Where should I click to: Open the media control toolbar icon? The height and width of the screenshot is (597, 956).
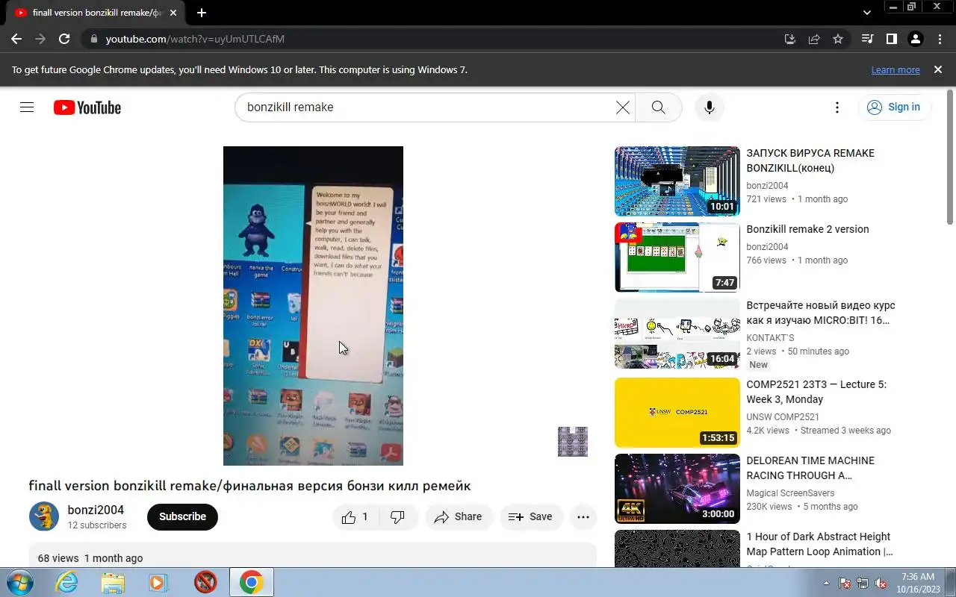click(x=867, y=39)
